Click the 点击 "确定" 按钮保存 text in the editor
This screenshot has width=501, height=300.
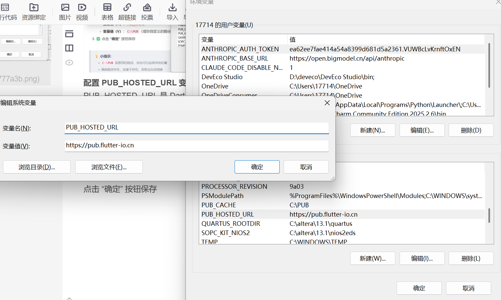pyautogui.click(x=120, y=189)
